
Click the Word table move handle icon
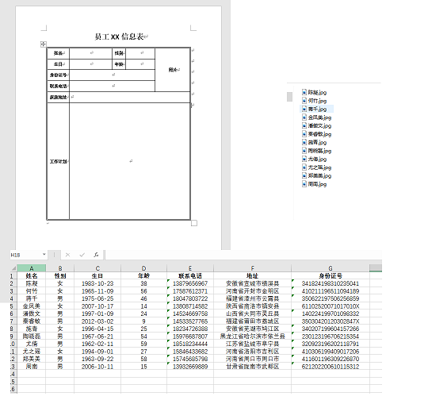click(x=44, y=44)
